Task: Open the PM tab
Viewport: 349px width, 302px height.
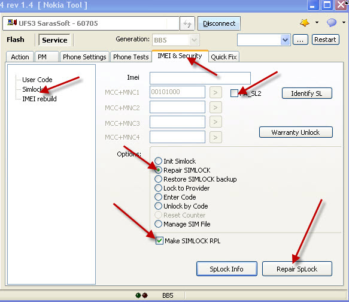Action: [x=47, y=57]
